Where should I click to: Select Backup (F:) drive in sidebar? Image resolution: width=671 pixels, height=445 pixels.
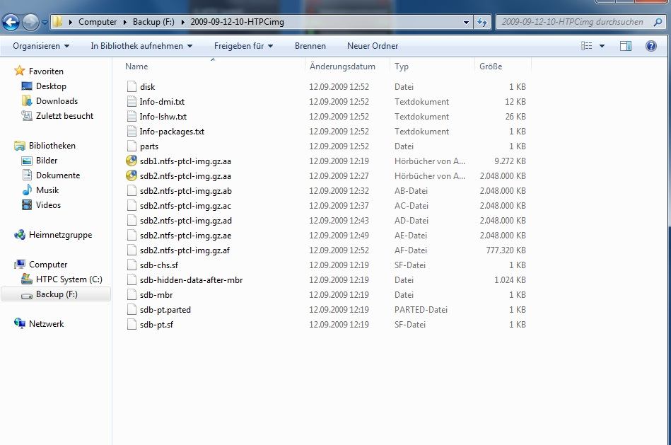57,294
